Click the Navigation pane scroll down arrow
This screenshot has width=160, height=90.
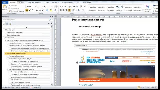52,85
